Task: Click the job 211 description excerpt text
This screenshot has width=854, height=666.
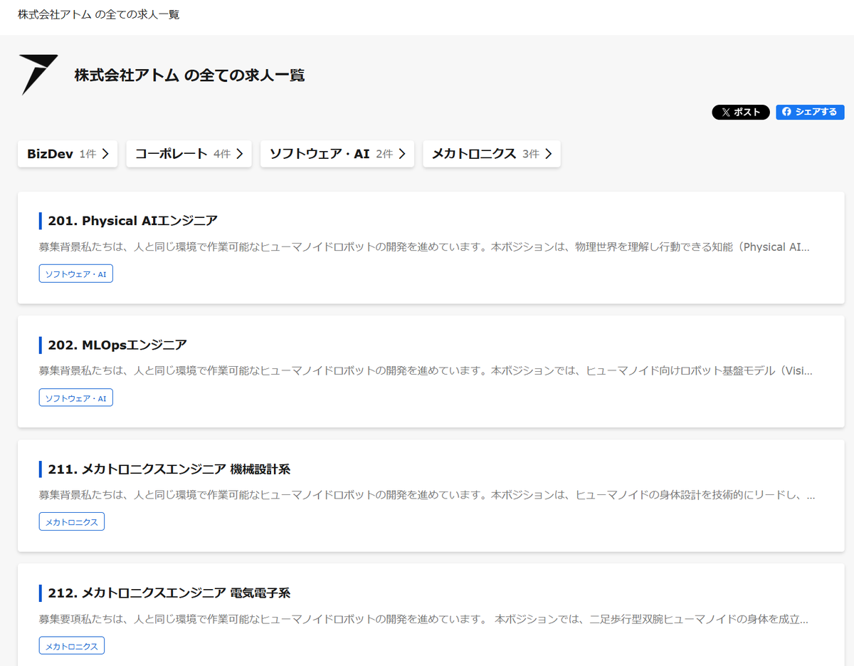Action: coord(427,495)
